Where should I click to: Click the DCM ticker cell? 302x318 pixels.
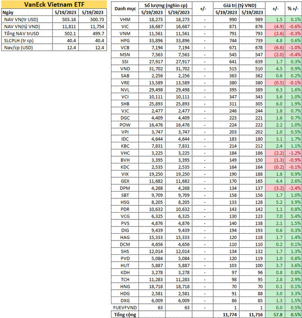[125, 244]
